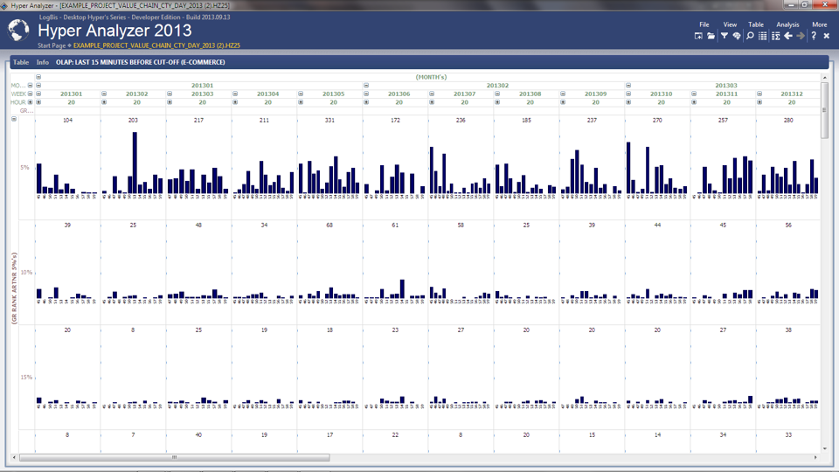This screenshot has width=839, height=472.
Task: Click the scroll right arrow button
Action: (815, 457)
